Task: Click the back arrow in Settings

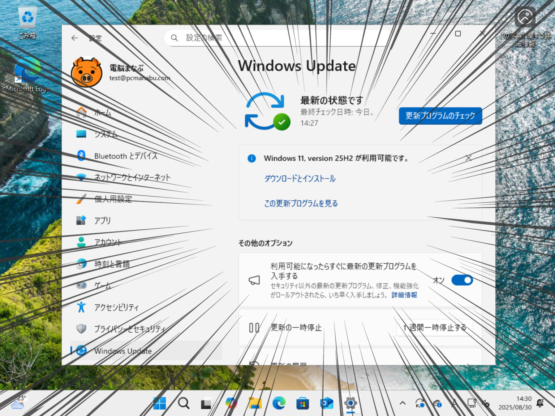Action: tap(75, 38)
